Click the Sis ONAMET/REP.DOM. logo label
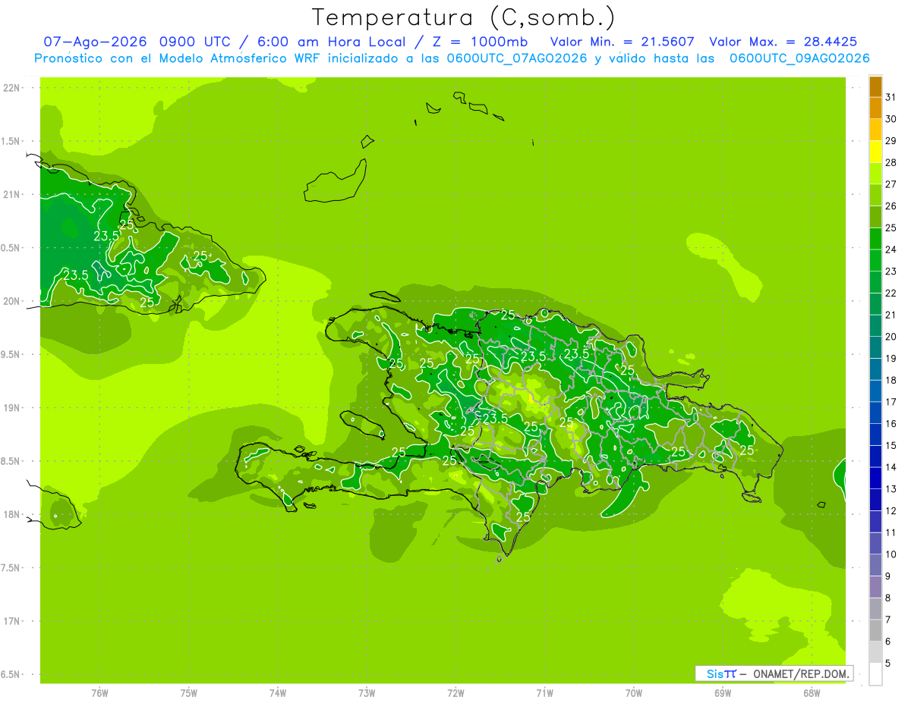911x703 pixels. pos(774,673)
